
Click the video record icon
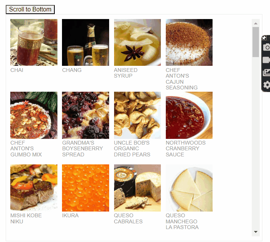266,60
